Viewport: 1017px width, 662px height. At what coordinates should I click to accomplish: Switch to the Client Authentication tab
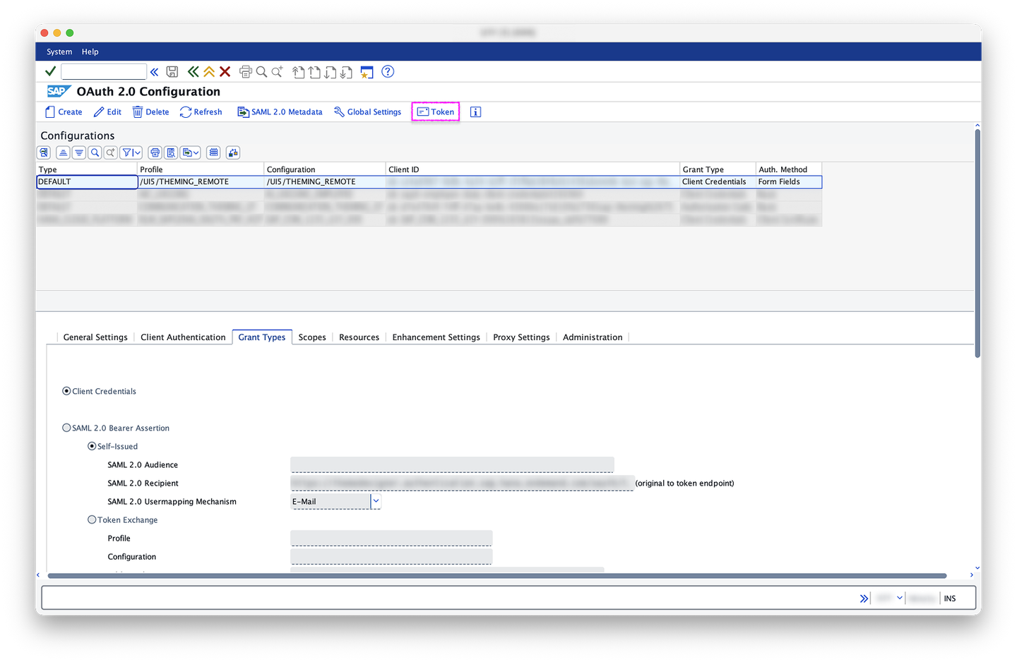[183, 337]
